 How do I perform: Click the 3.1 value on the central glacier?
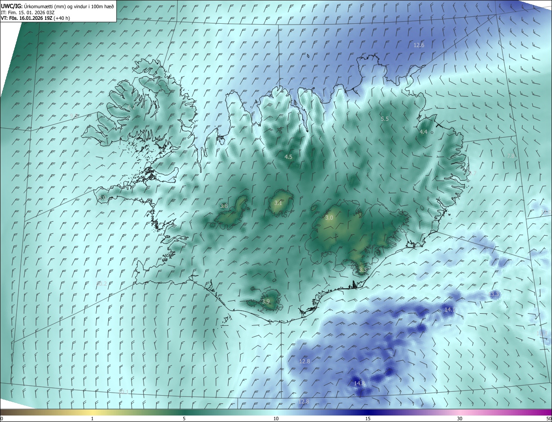click(278, 203)
